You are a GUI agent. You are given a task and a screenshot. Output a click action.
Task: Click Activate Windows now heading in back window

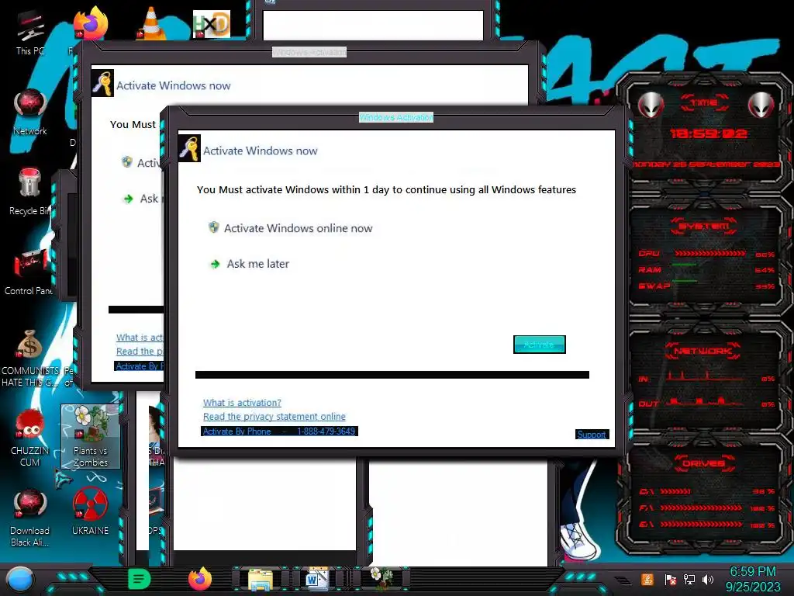pyautogui.click(x=173, y=85)
